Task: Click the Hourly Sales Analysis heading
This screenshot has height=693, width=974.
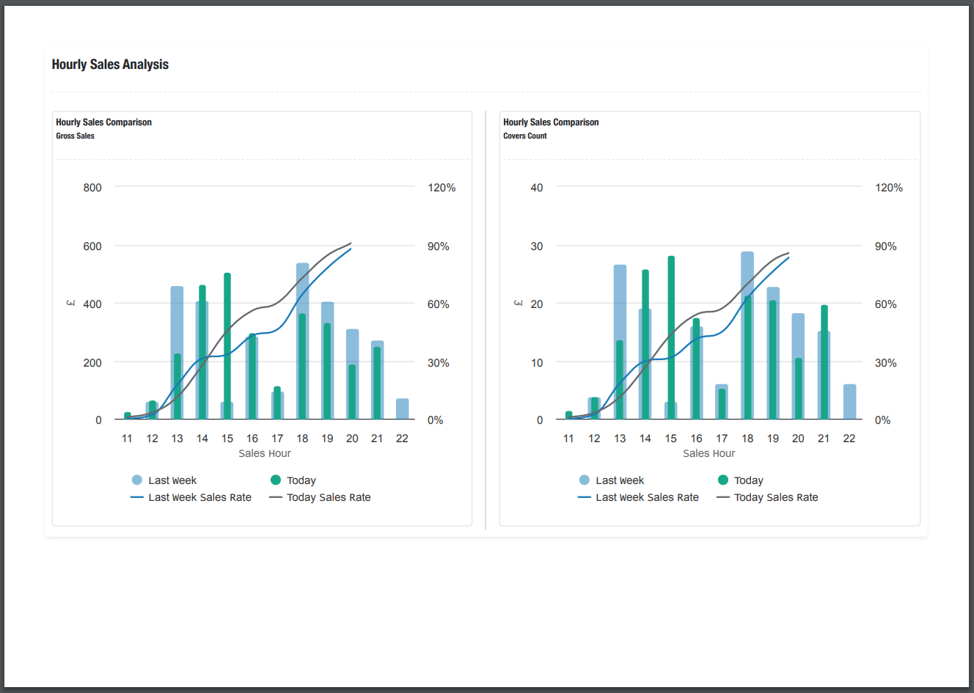Action: (x=110, y=65)
